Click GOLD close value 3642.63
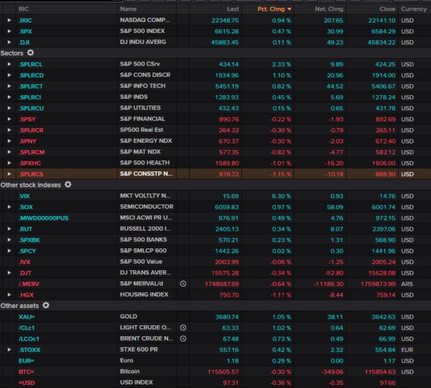 coord(383,317)
